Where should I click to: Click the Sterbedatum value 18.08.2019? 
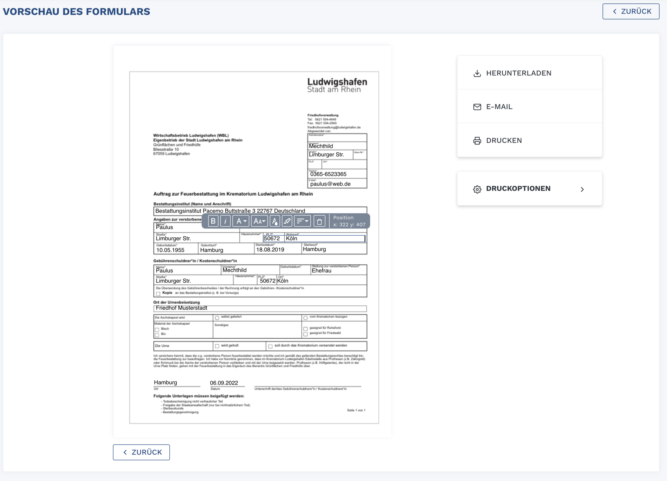270,249
